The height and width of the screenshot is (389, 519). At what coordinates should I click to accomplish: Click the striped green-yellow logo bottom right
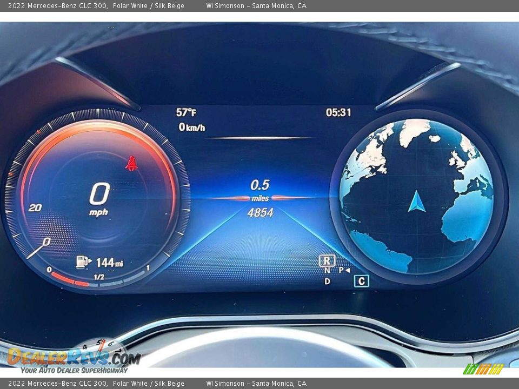(483, 369)
